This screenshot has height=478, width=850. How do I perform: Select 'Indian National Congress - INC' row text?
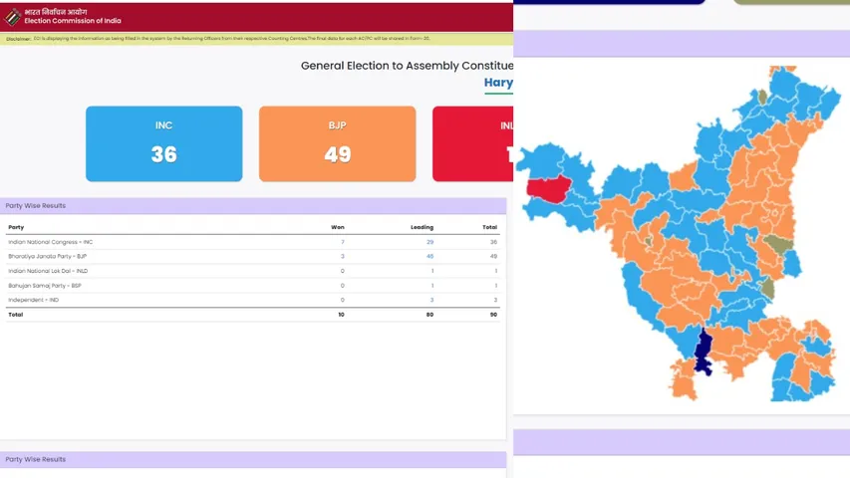tap(51, 242)
